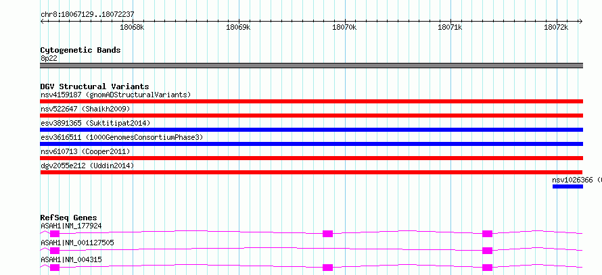
Task: Open the ASAH1|NM_004315 transcript label
Action: 71,259
